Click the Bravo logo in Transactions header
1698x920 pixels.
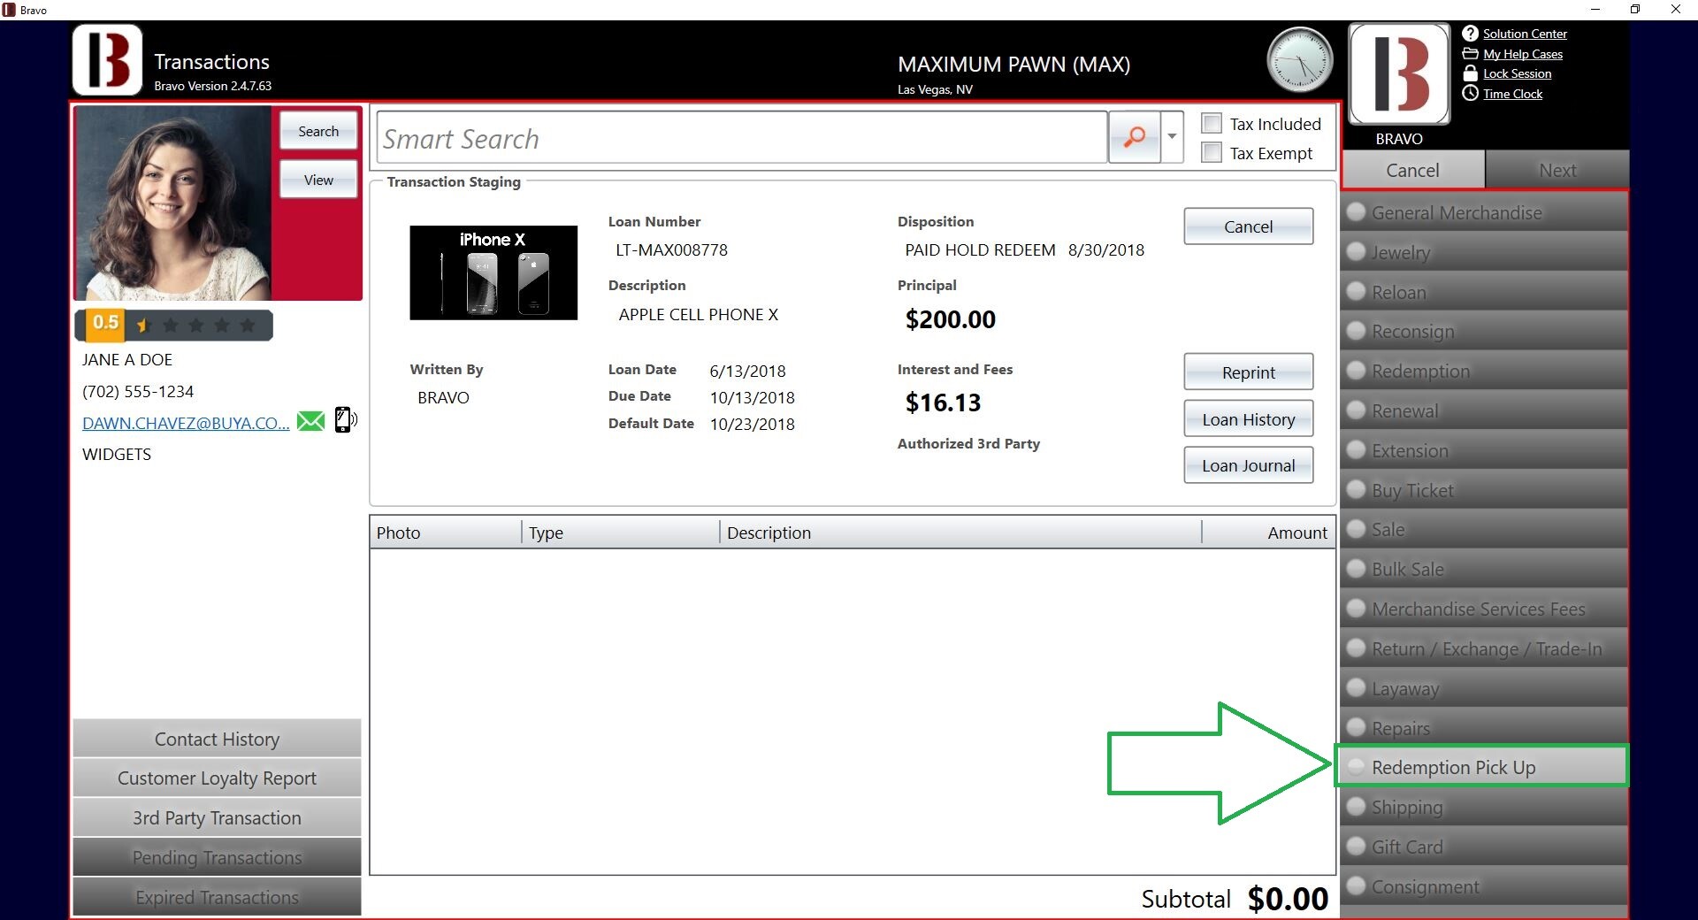107,60
